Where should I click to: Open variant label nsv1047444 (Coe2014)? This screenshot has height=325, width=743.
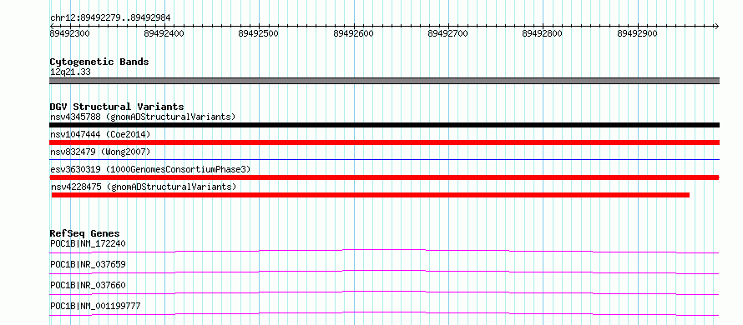tap(100, 134)
